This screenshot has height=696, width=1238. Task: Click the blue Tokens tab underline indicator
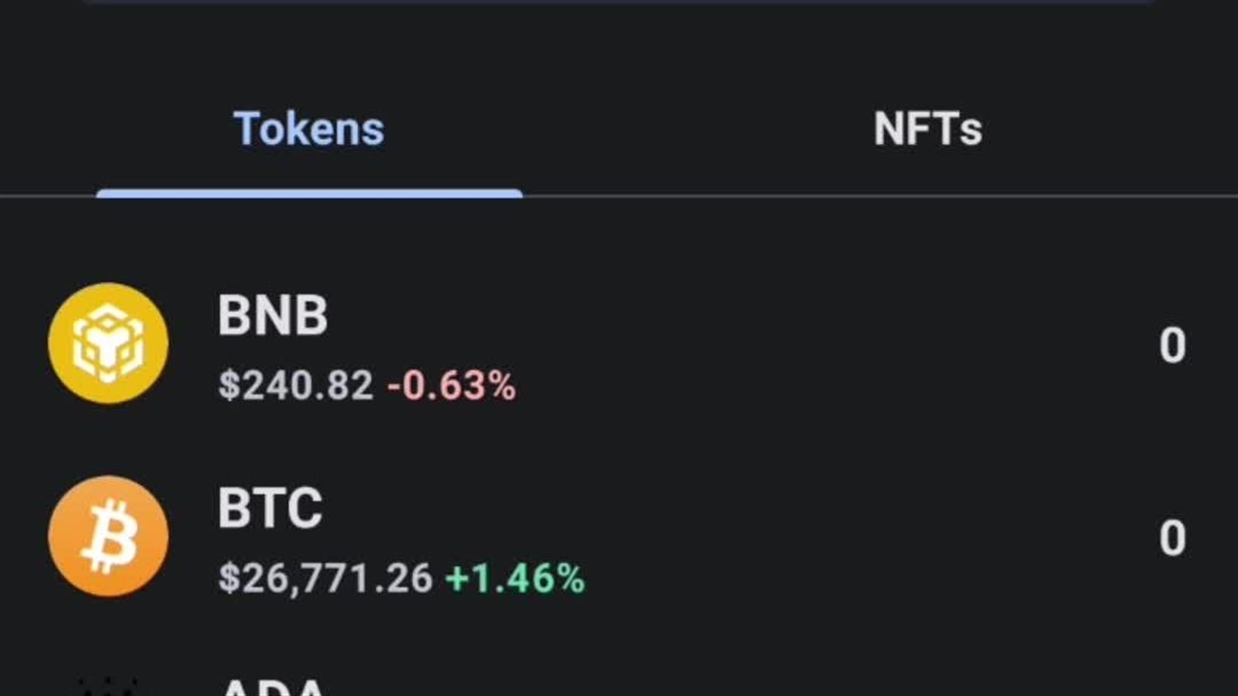click(x=309, y=194)
